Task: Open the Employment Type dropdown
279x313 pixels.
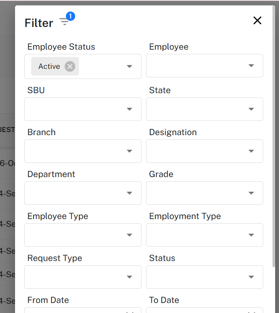Action: [251, 235]
